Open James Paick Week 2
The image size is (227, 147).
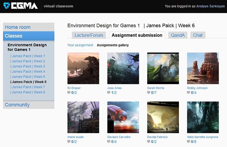tap(28, 61)
